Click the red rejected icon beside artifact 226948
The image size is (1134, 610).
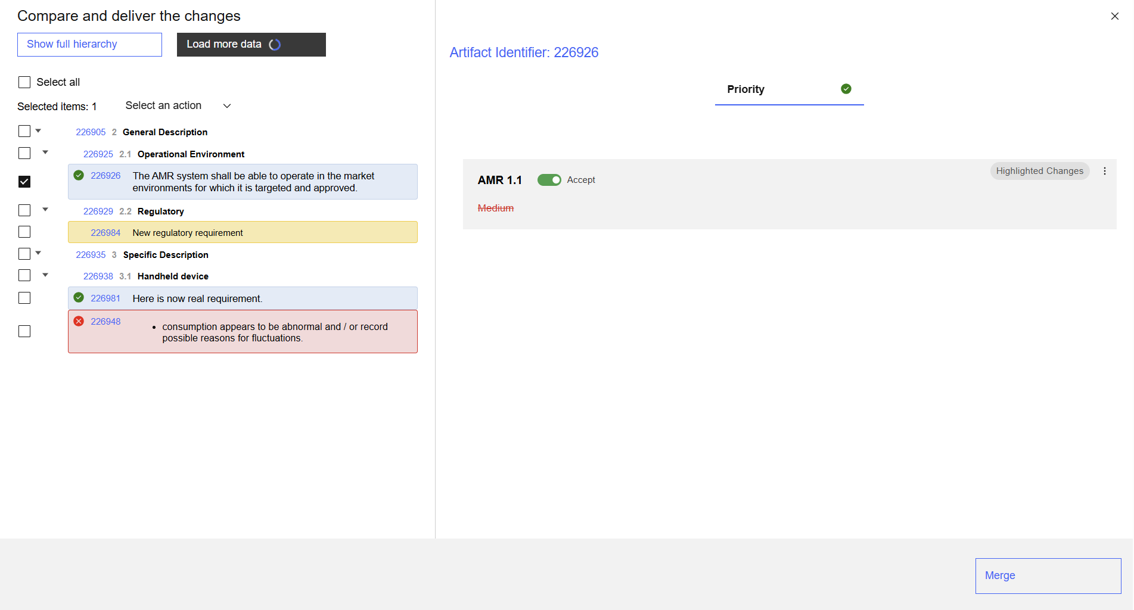point(79,321)
